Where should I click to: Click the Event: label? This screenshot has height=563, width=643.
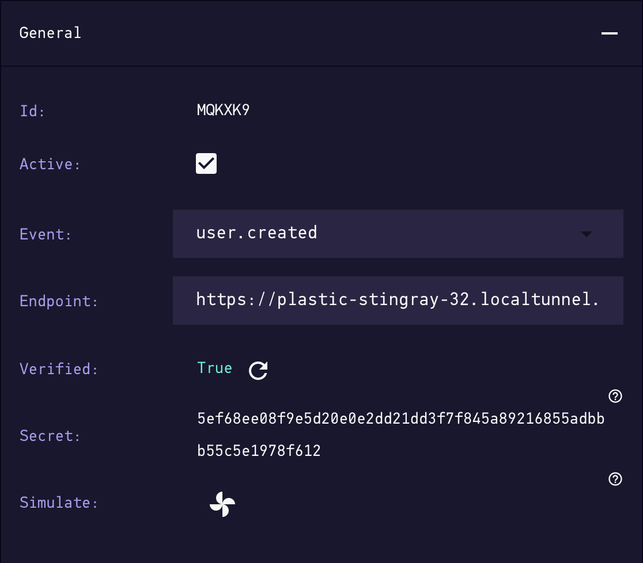click(46, 234)
